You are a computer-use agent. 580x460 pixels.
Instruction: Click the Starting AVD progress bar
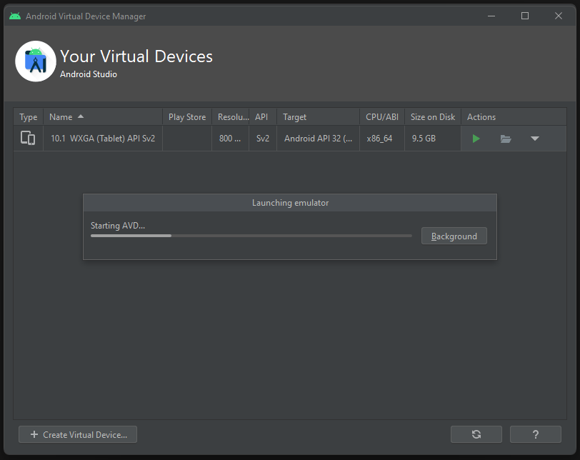point(251,236)
